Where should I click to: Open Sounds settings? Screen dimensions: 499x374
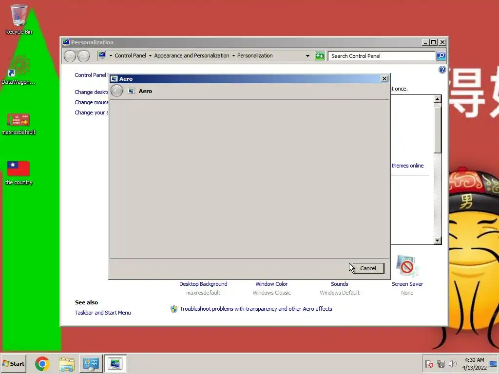[340, 284]
